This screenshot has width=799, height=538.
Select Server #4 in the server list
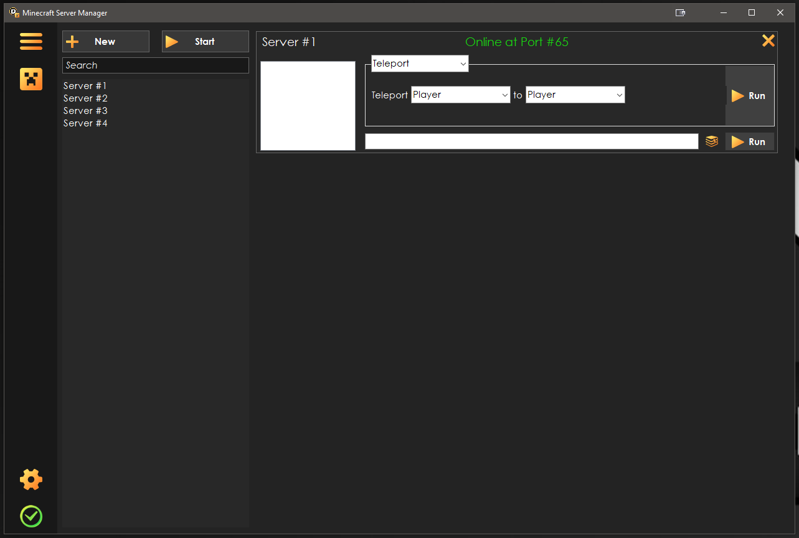pyautogui.click(x=85, y=123)
